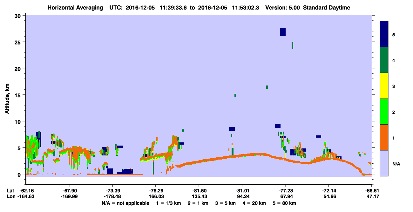The image size is (413, 212).
Task: Click the bright green color bar segment 2
Action: [384, 112]
